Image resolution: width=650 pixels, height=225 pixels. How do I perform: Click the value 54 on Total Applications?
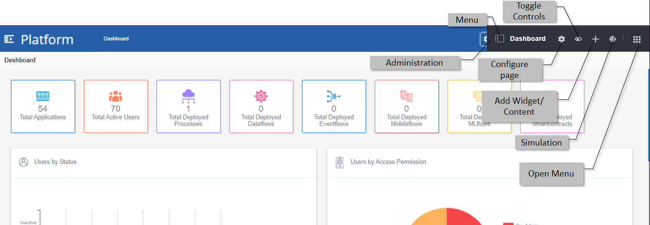pyautogui.click(x=43, y=109)
